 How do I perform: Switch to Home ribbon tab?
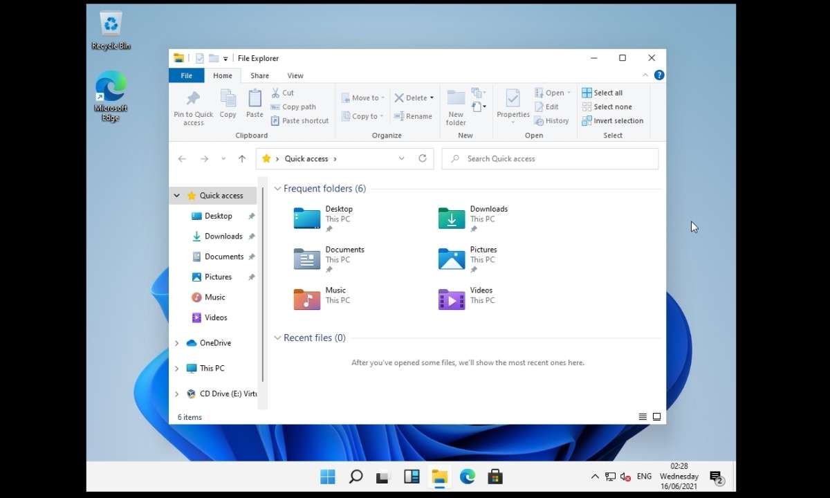[223, 75]
